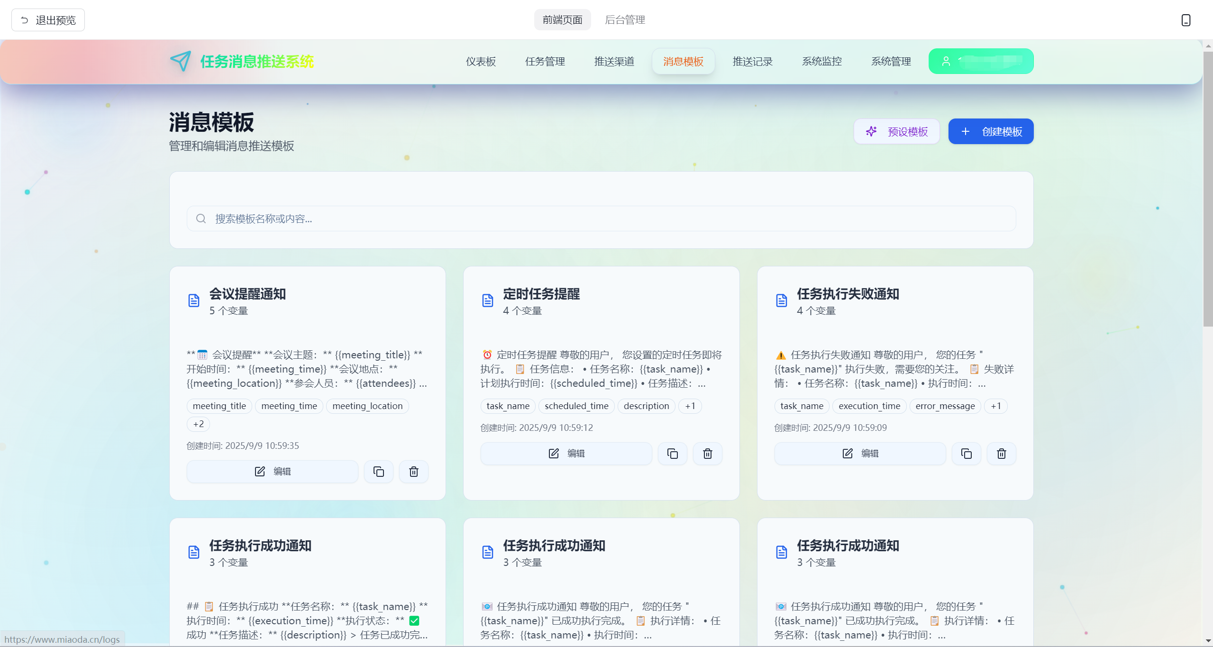Viewport: 1213px width, 647px height.
Task: Delete the 定时任务提醒 template
Action: [707, 454]
